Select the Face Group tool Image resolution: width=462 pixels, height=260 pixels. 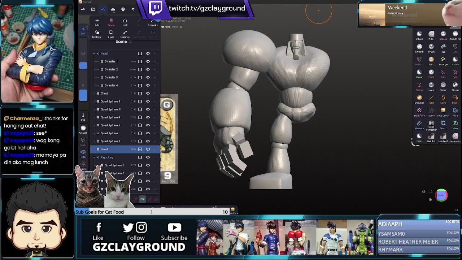(443, 112)
